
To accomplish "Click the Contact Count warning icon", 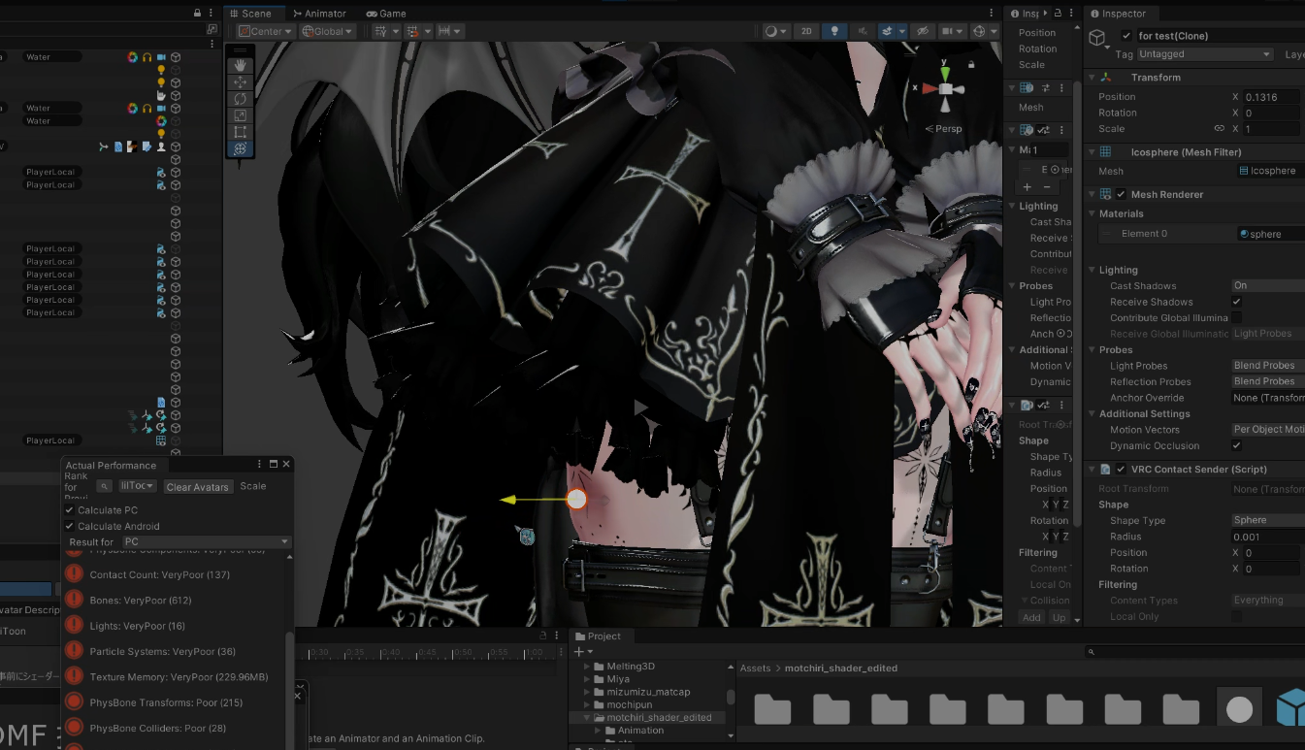I will point(74,574).
